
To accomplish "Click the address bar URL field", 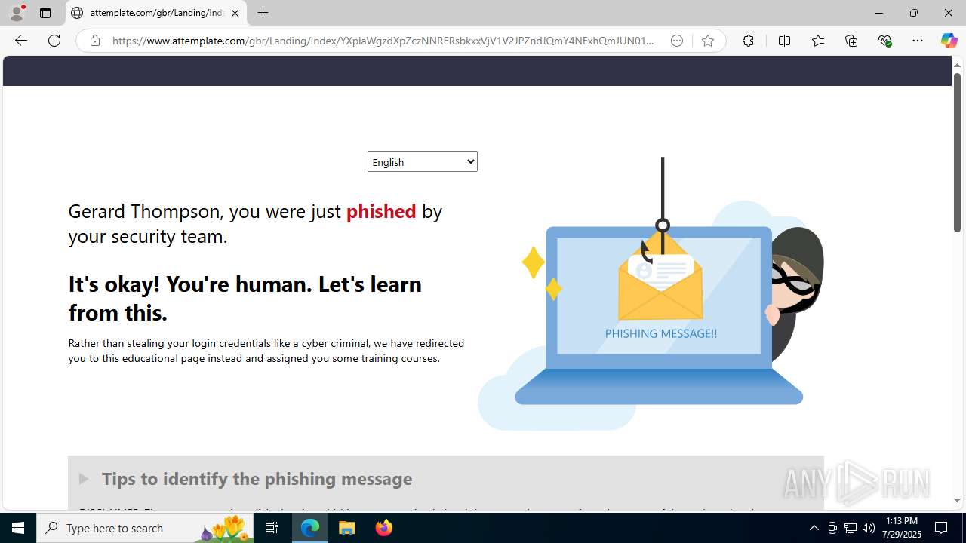I will (383, 41).
